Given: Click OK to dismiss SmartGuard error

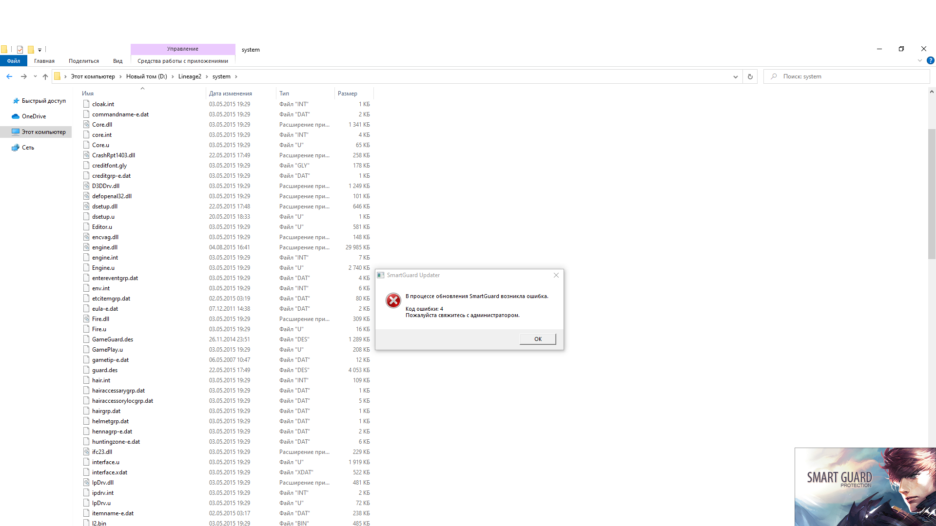Looking at the screenshot, I should [x=537, y=338].
